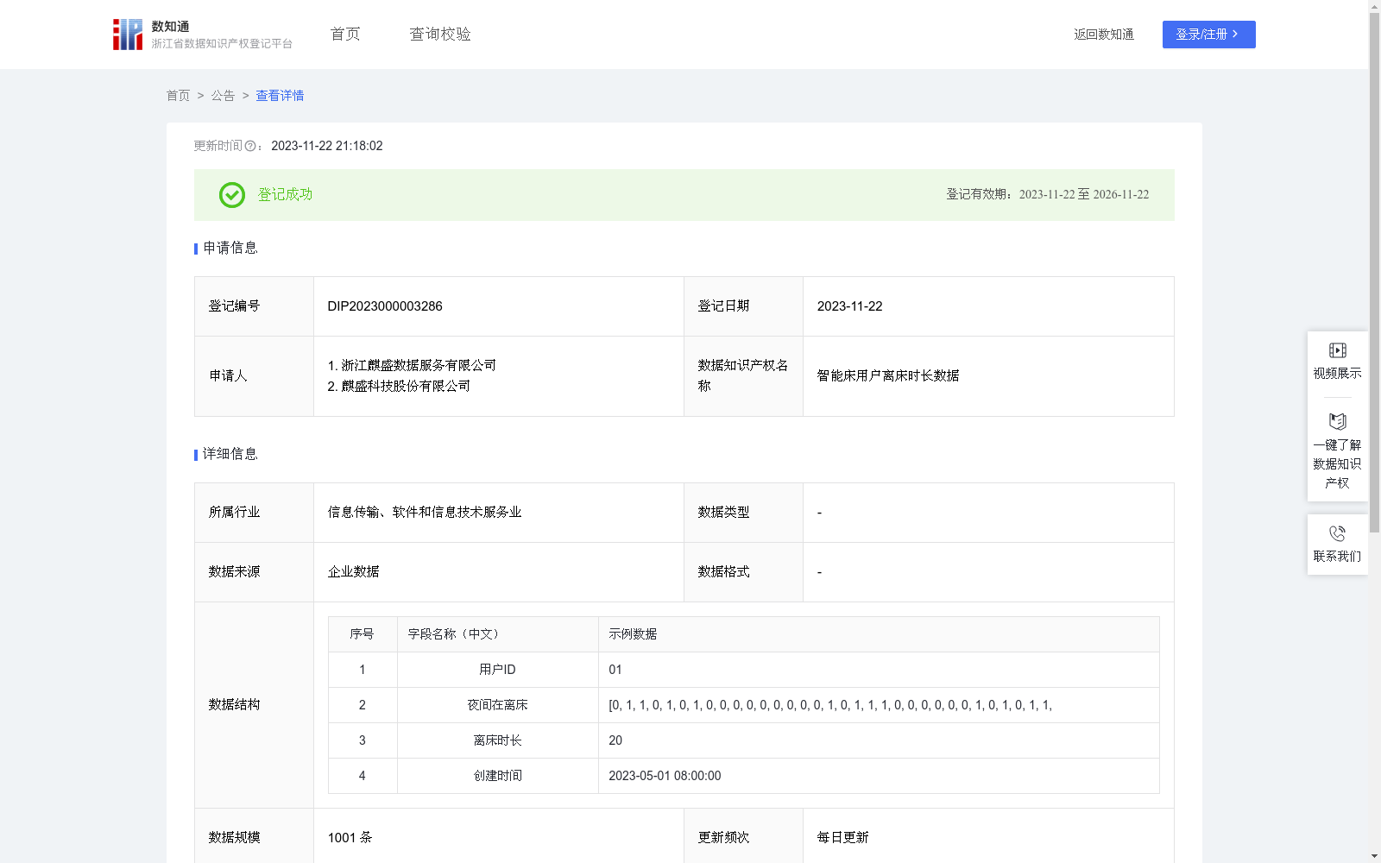Image resolution: width=1381 pixels, height=863 pixels.
Task: Click 首页 in the breadcrumb
Action: (178, 96)
